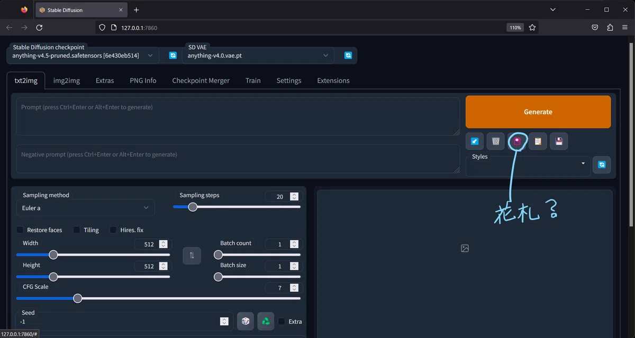Click the floppy disk save style icon
The width and height of the screenshot is (635, 338).
(559, 141)
